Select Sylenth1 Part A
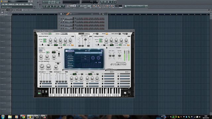The image size is (212, 119). point(81,34)
